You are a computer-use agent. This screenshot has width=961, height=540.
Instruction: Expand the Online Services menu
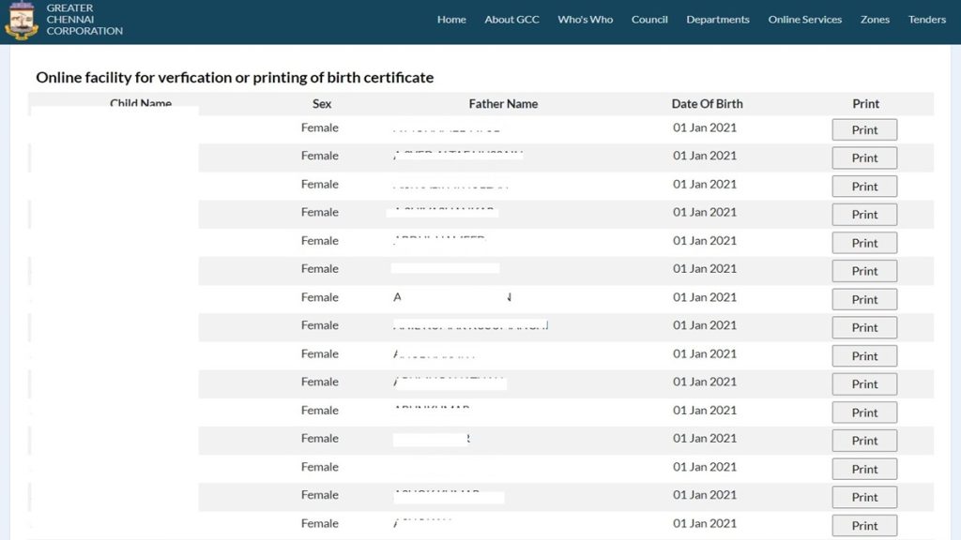point(804,20)
